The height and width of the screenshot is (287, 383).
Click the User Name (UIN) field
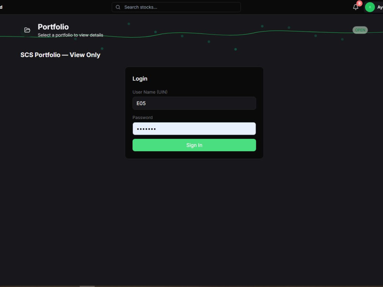coord(194,103)
